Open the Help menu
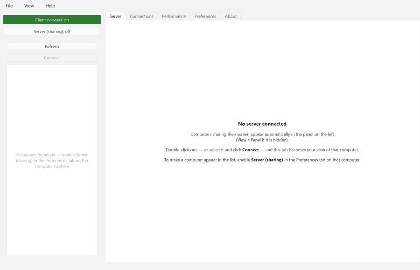 [x=50, y=6]
